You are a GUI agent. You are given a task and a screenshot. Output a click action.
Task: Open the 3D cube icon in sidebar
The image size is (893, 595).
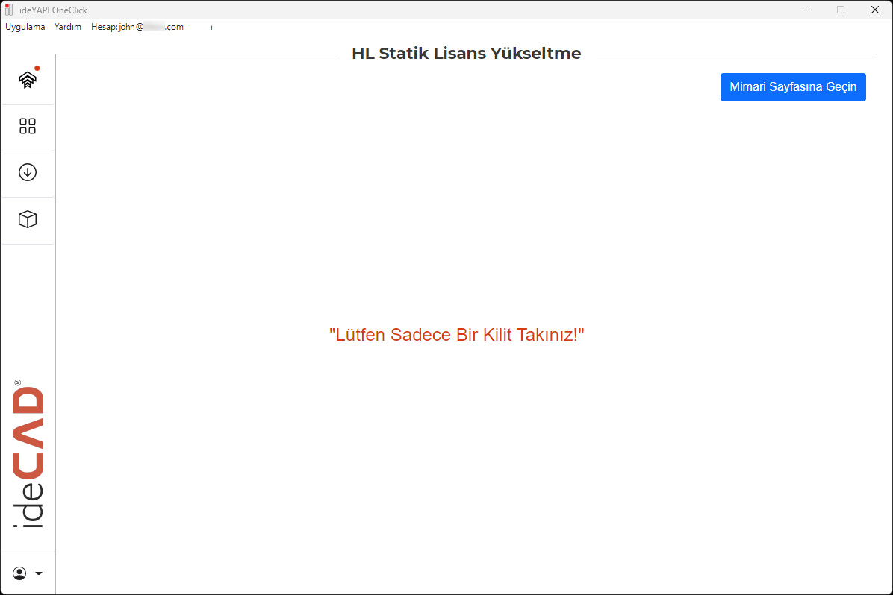pos(28,219)
